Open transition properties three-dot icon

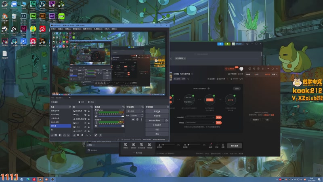click(142, 119)
